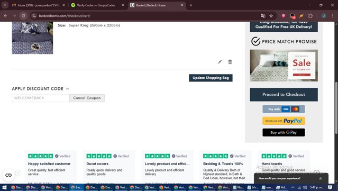Screen dimensions: 338x191
Task: Open the Bedding & Towels 100% review
Action: pyautogui.click(x=226, y=167)
